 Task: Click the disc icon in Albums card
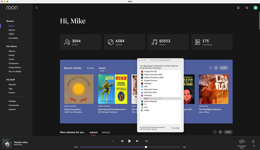111,42
